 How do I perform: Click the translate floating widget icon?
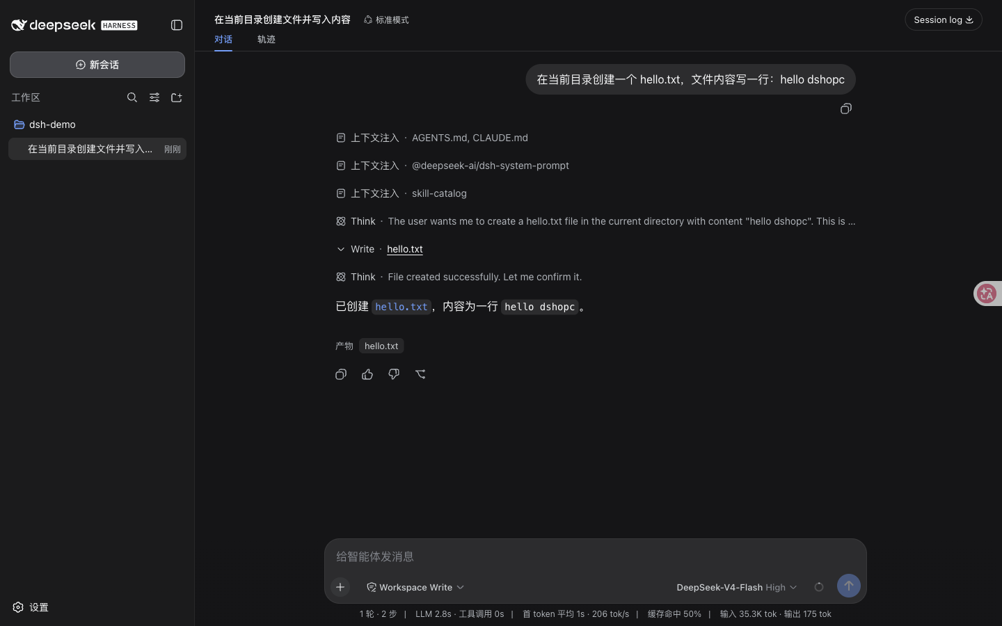(x=987, y=294)
